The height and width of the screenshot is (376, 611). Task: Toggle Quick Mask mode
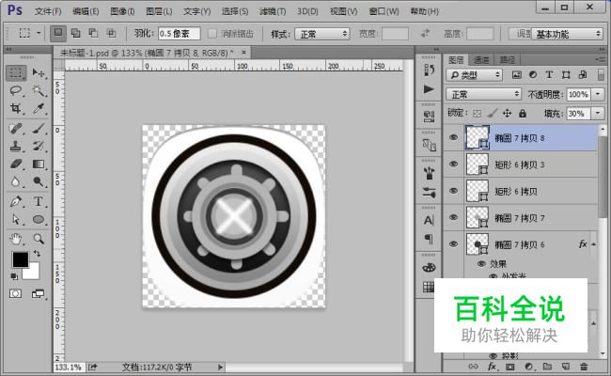16,294
